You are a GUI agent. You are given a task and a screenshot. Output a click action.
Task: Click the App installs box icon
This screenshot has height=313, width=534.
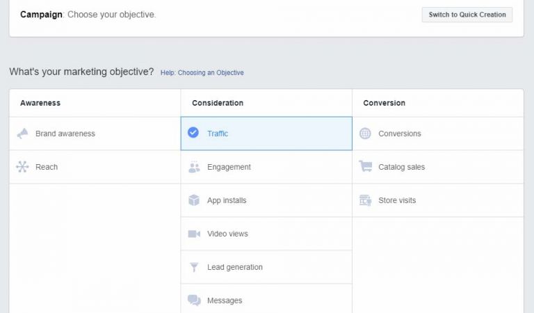[194, 200]
